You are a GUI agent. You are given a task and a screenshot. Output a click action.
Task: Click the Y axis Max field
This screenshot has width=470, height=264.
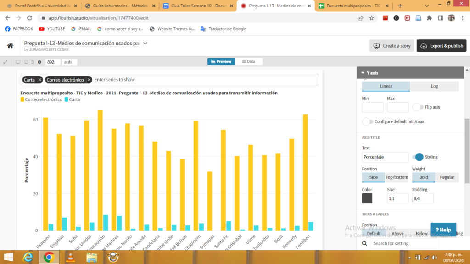(x=398, y=107)
